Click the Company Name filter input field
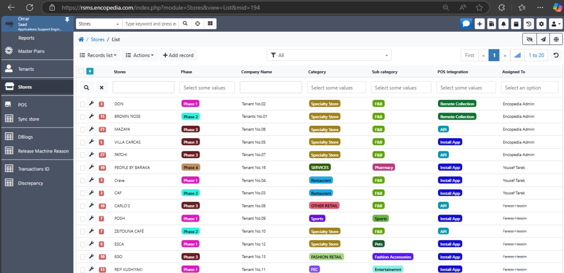This screenshot has height=273, width=564. pos(271,87)
